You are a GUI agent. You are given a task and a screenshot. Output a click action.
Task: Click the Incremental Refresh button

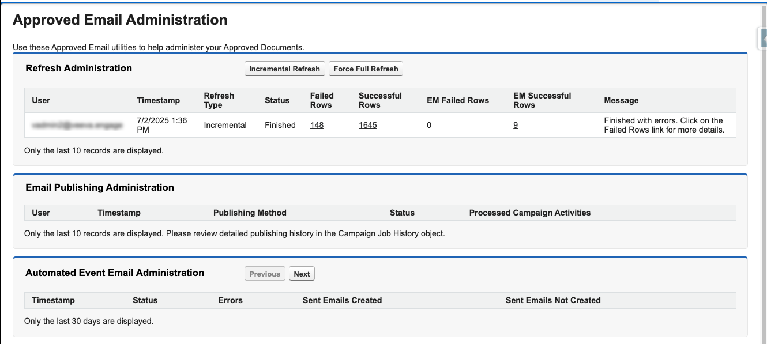coord(284,69)
